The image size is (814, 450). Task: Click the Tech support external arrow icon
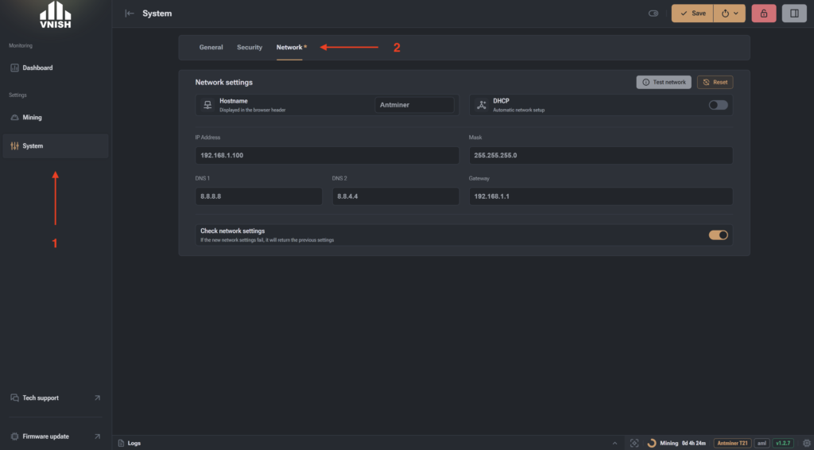97,398
